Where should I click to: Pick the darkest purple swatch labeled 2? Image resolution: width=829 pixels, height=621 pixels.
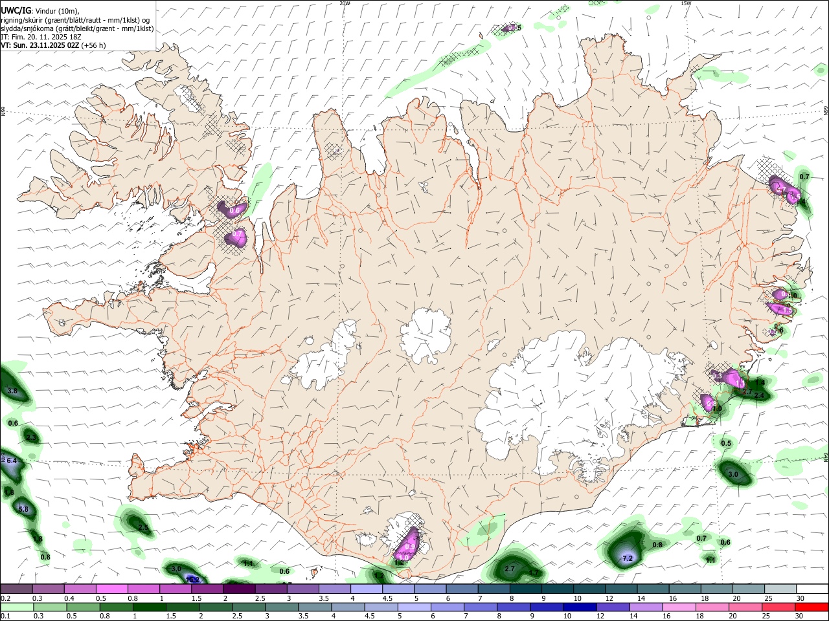(239, 589)
